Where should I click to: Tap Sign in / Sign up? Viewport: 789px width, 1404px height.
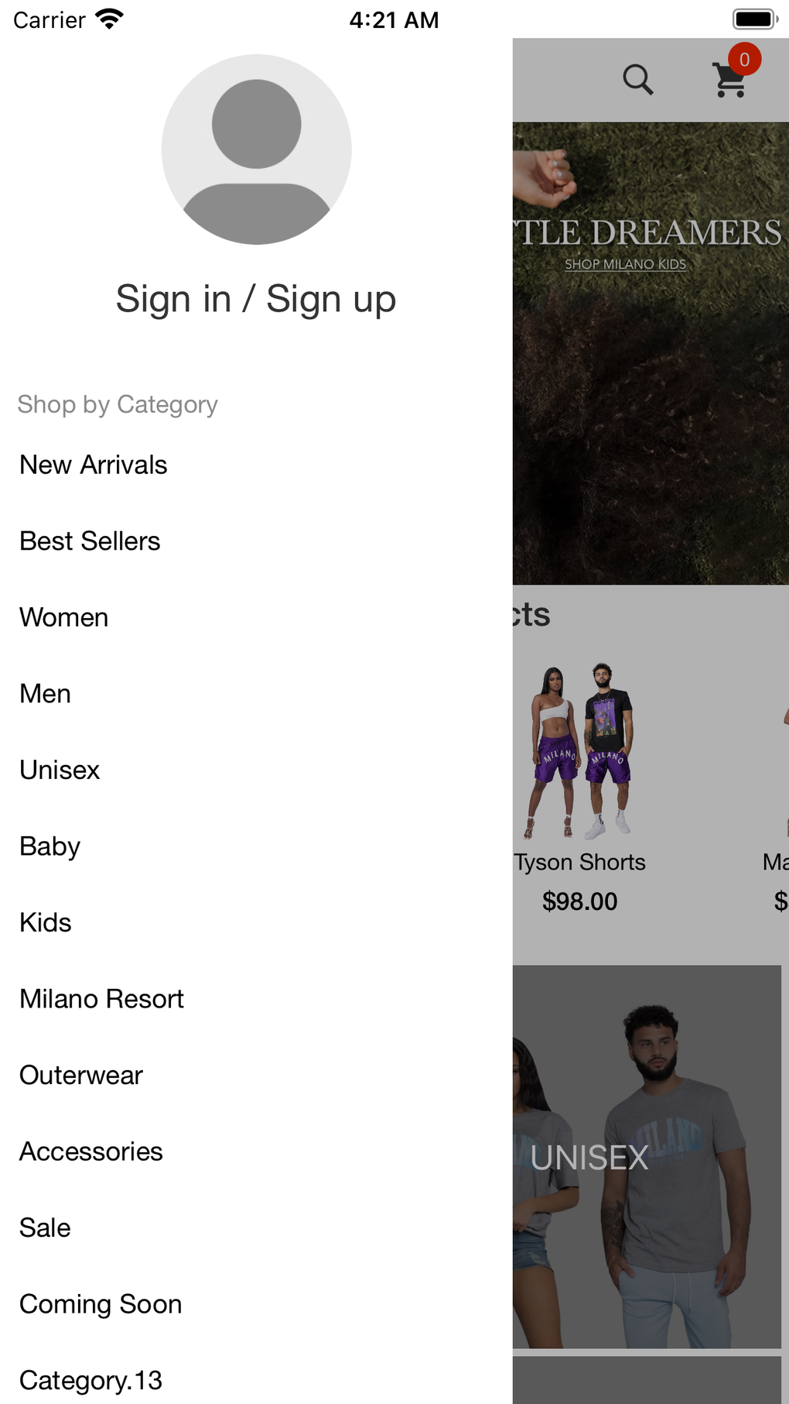pyautogui.click(x=256, y=299)
